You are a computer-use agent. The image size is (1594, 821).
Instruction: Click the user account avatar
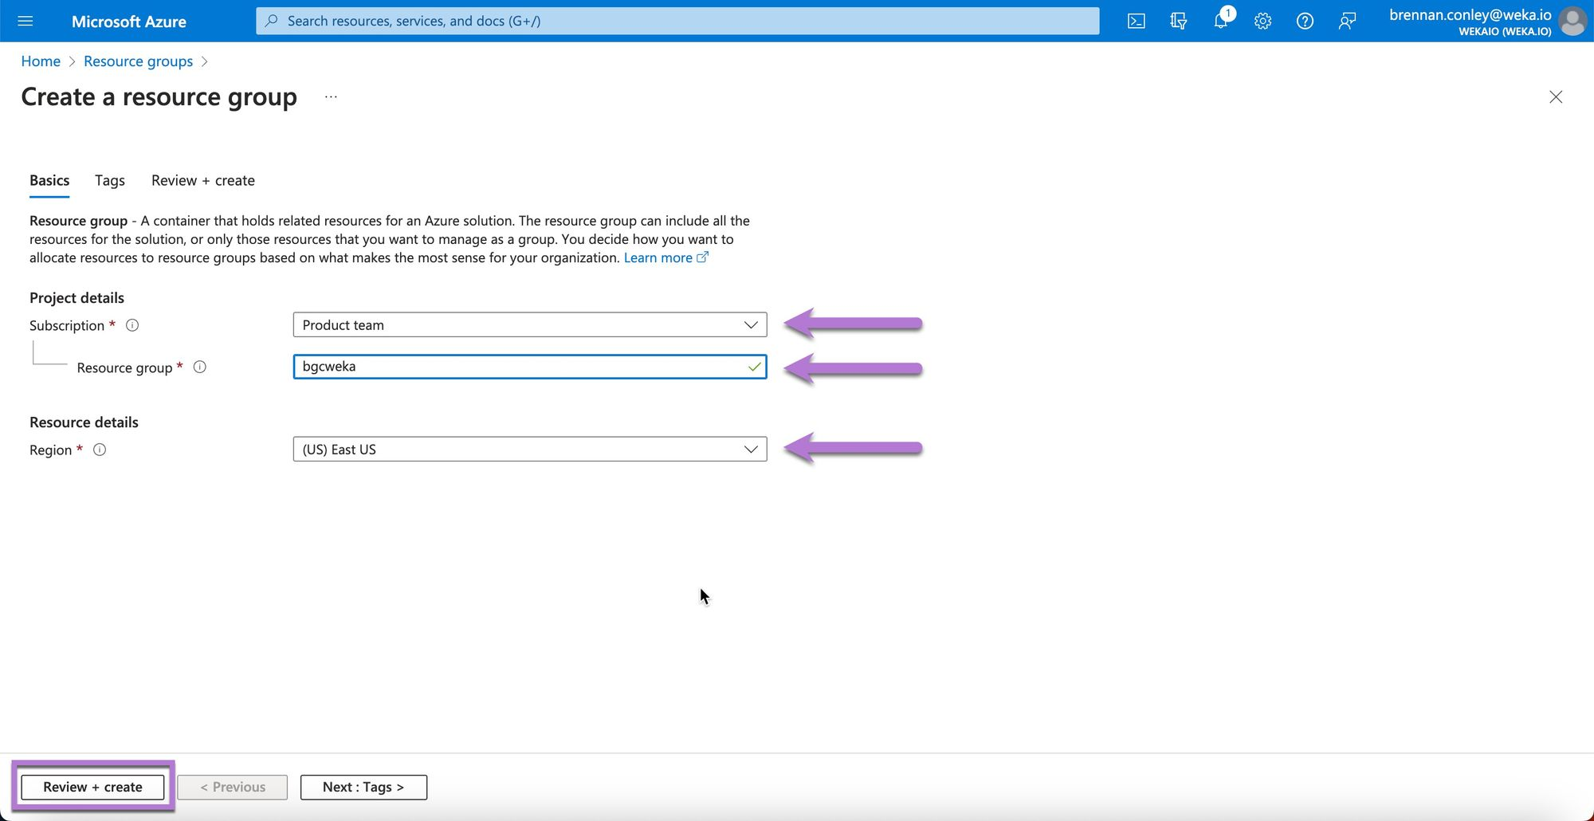1572,22
